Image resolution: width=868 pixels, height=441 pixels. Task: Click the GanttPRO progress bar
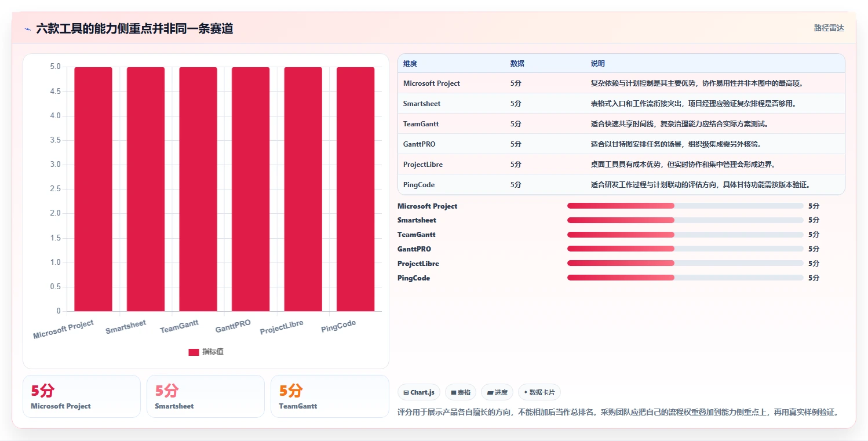(685, 249)
